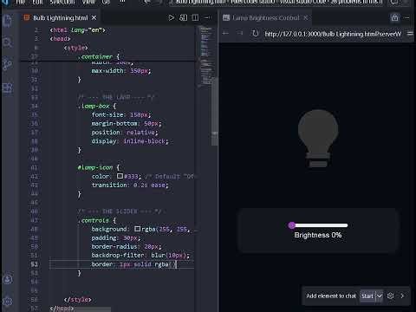416x312 pixels.
Task: Click the rgba color swatch on background line
Action: 137,229
